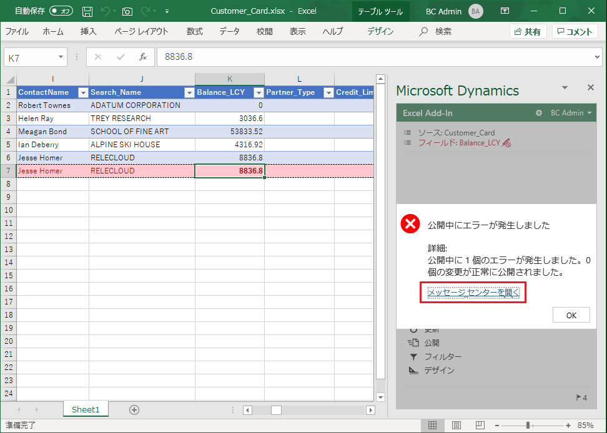Switch to the 校閲 ribbon tab
Image resolution: width=607 pixels, height=433 pixels.
coord(265,31)
